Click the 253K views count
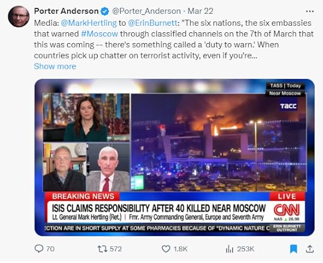Viewport: 323px width, 263px height. (246, 249)
